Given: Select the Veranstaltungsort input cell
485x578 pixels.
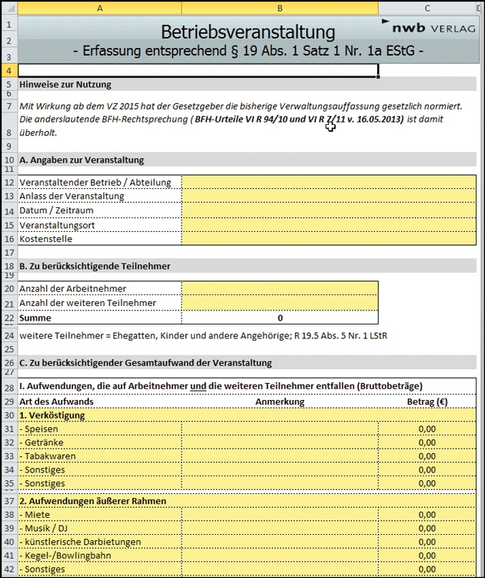Looking at the screenshot, I should tap(329, 225).
